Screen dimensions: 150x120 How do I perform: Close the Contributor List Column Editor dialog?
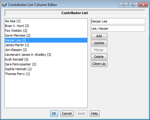pyautogui.click(x=143, y=4)
